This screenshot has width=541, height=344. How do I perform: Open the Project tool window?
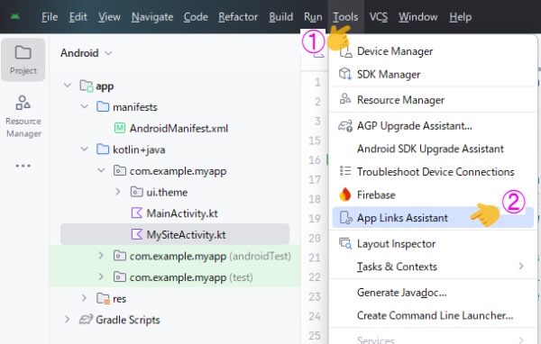(x=23, y=60)
